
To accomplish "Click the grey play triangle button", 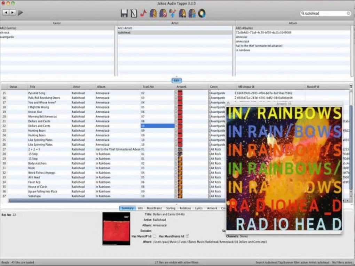I will pos(21,13).
